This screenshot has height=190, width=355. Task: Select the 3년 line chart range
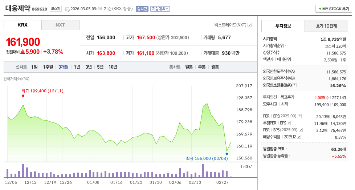point(89,67)
